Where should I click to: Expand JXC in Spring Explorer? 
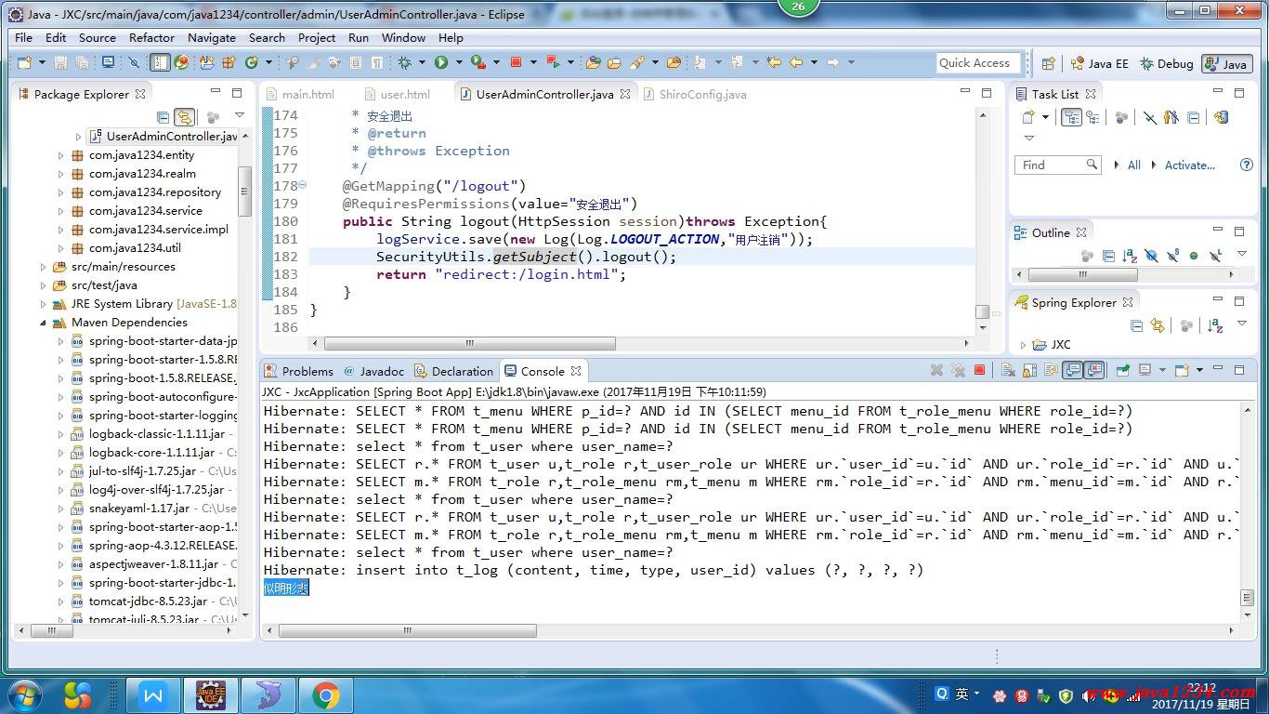[x=1023, y=345]
